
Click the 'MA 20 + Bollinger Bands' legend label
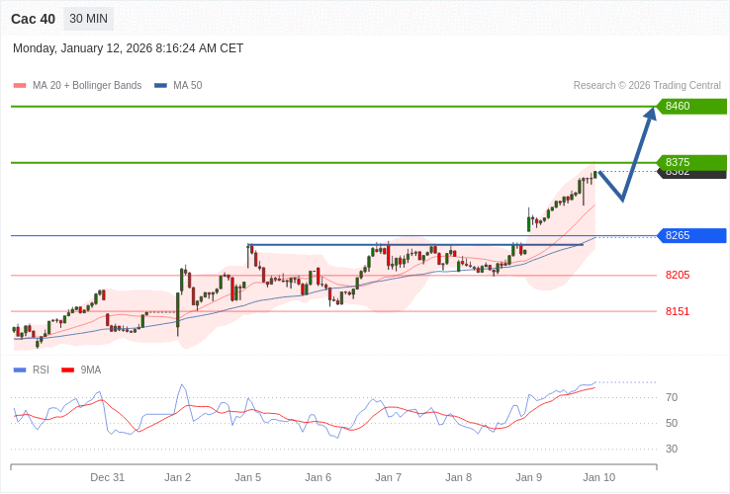click(87, 86)
